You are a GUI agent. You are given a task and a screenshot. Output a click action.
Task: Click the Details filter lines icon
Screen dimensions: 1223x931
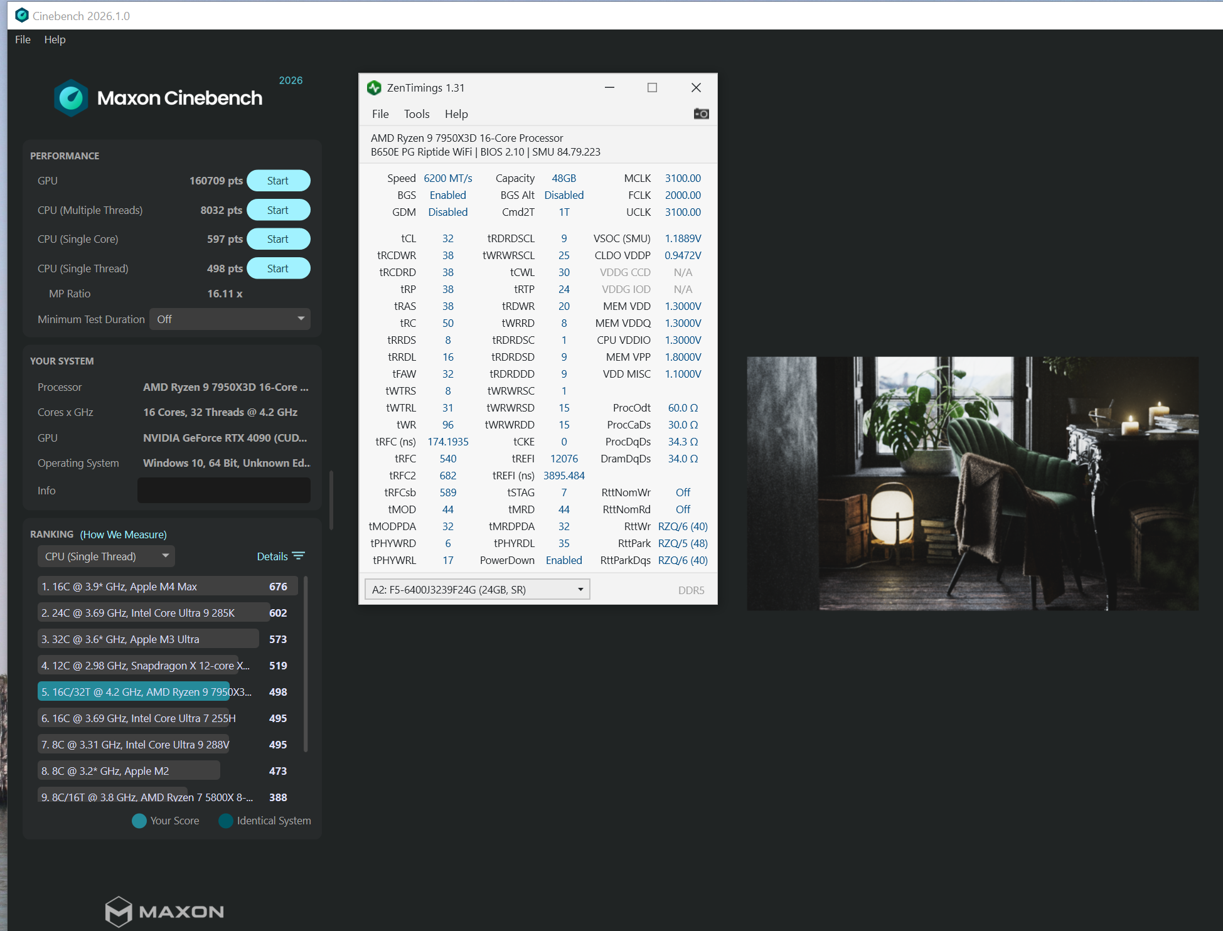coord(299,556)
